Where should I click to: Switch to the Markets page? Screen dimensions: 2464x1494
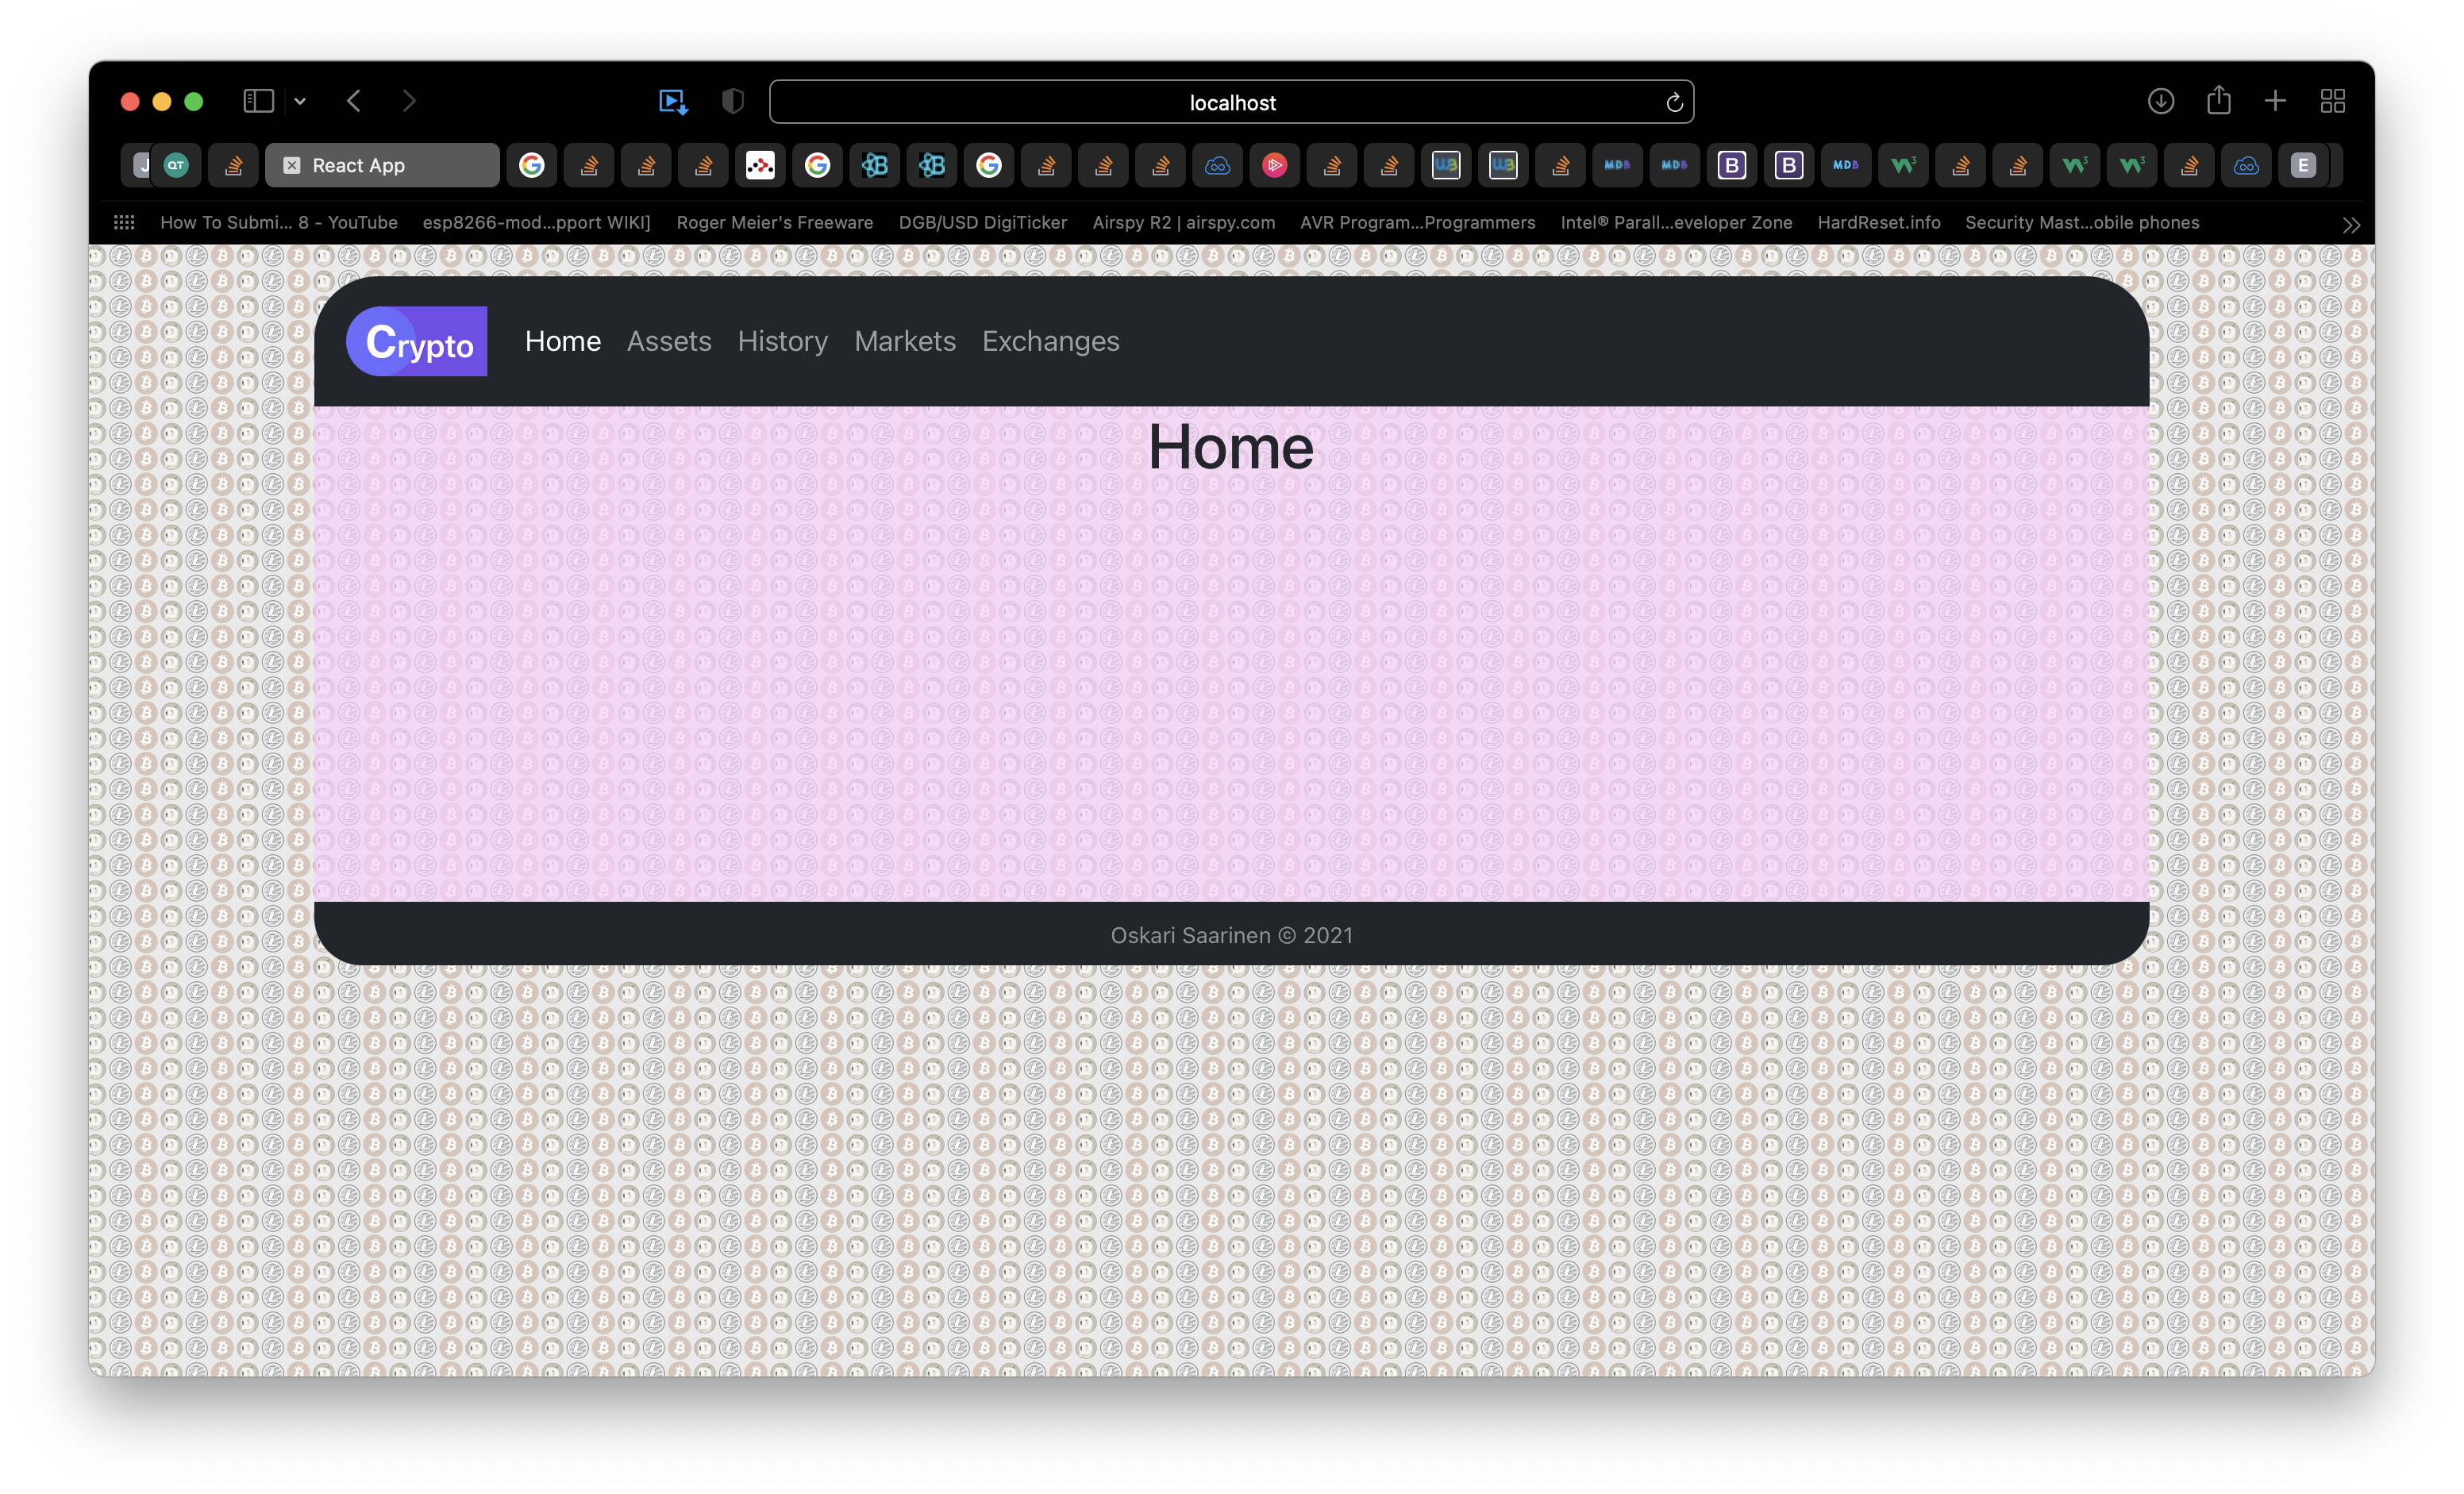point(904,341)
